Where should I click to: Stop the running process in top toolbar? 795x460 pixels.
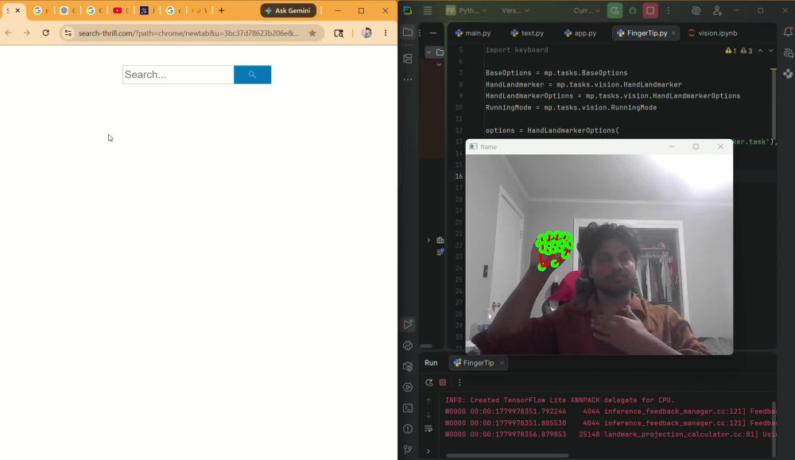pyautogui.click(x=650, y=10)
